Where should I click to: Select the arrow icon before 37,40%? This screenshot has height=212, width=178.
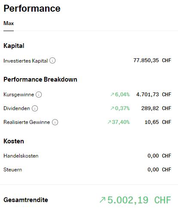(x=109, y=122)
